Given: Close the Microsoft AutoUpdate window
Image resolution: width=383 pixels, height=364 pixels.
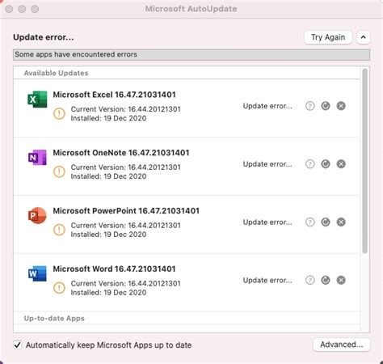Looking at the screenshot, I should point(9,9).
